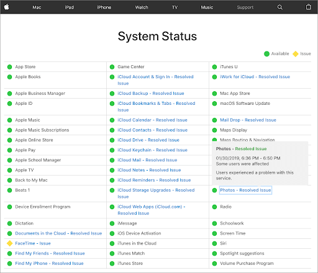This screenshot has height=273, width=318.
Task: Open iCloud Drive - Resolved Issue link
Action: click(148, 140)
